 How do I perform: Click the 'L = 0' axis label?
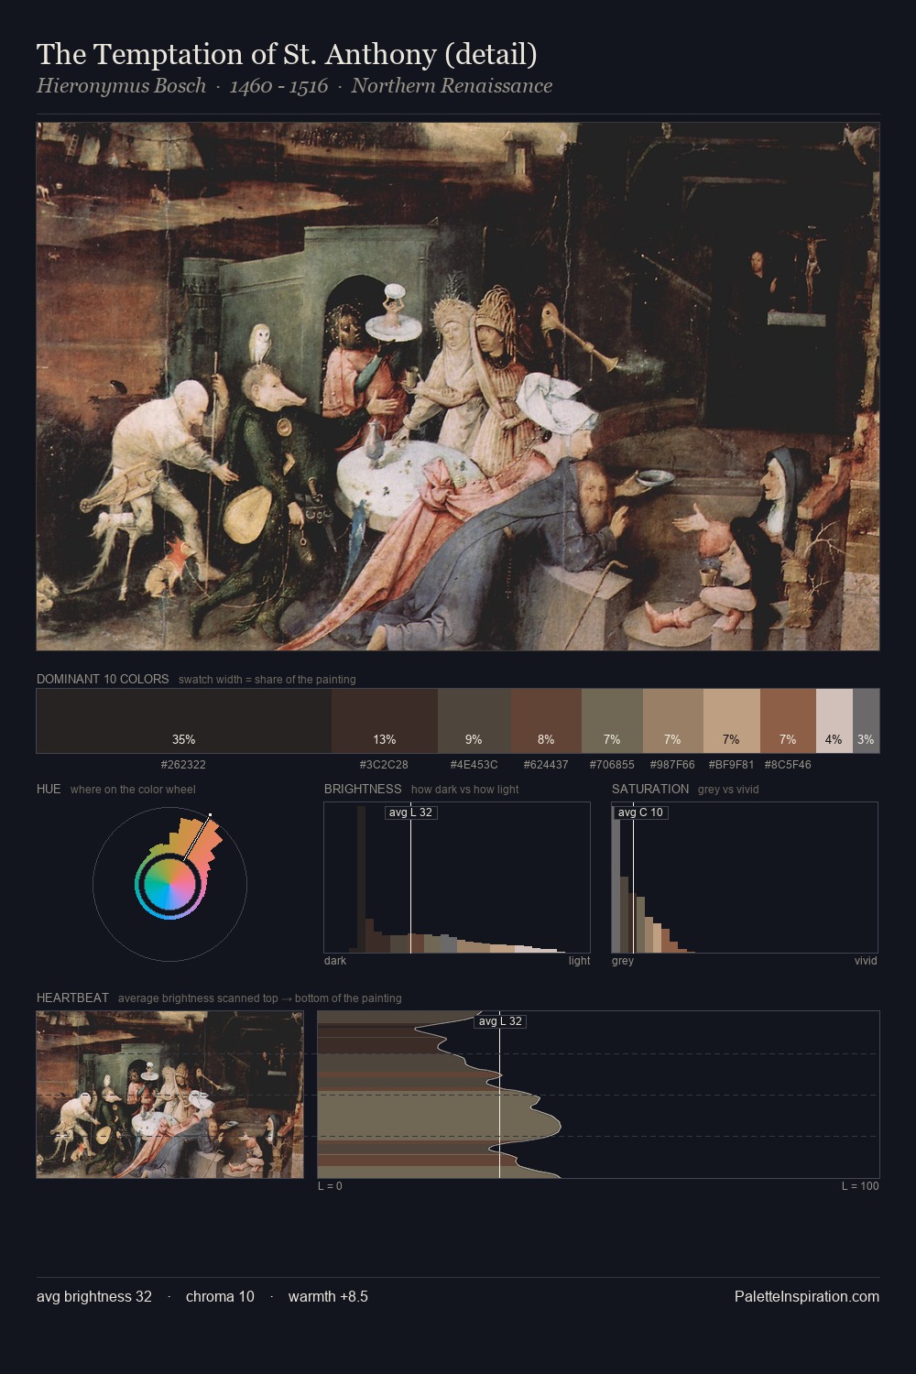click(330, 1186)
